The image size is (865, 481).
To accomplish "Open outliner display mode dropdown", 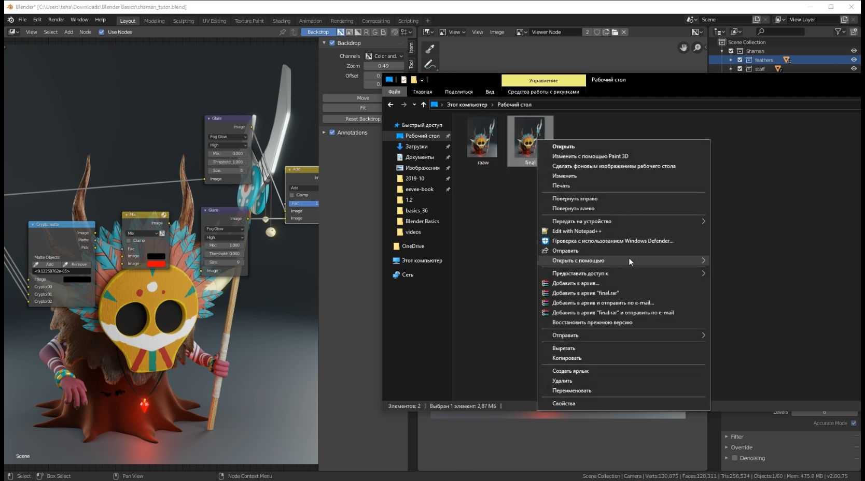I will click(737, 32).
